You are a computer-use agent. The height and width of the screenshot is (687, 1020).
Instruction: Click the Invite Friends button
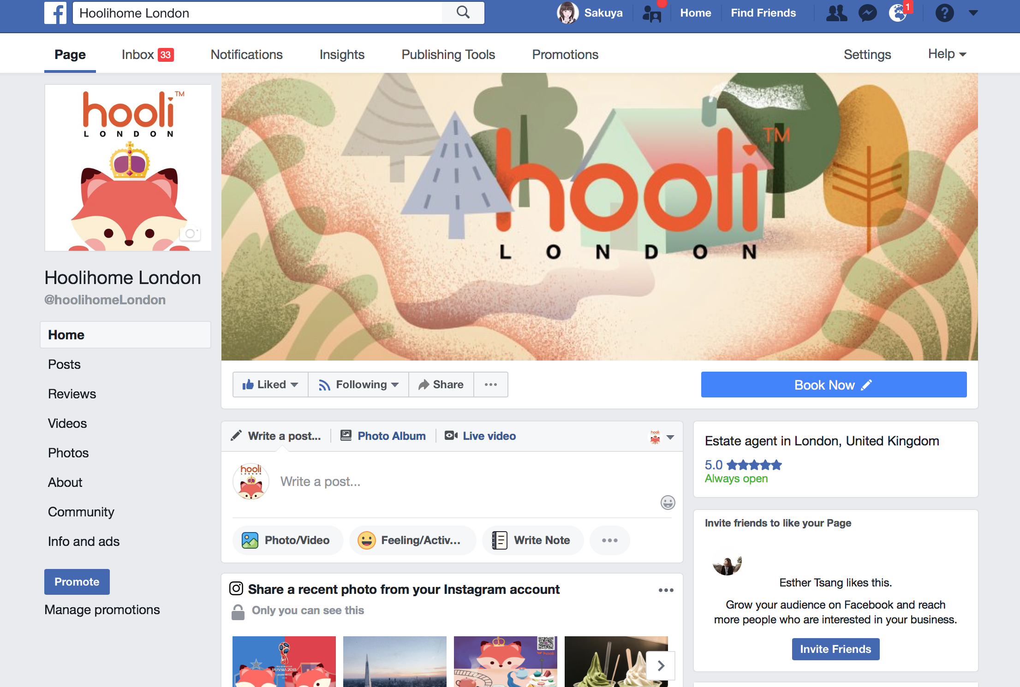[835, 649]
